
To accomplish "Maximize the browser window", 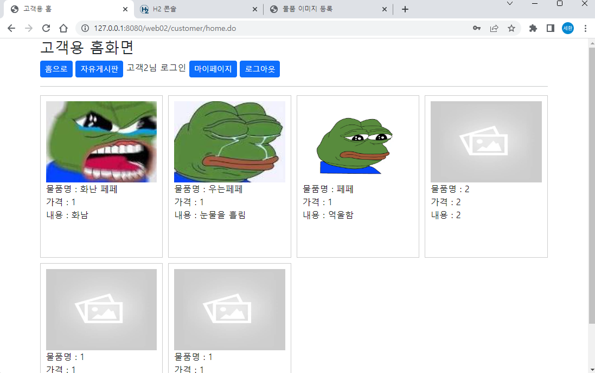I will (560, 3).
